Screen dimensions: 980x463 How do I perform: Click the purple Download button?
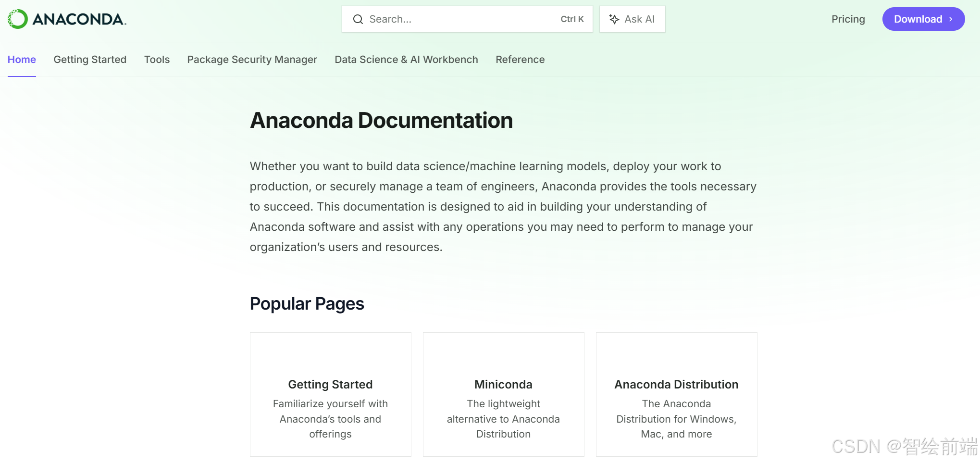pyautogui.click(x=923, y=19)
